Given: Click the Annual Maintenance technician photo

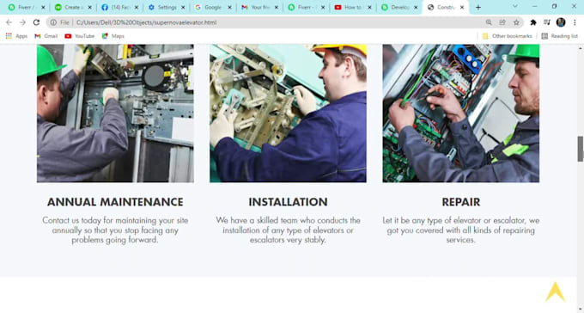Looking at the screenshot, I should coord(115,114).
